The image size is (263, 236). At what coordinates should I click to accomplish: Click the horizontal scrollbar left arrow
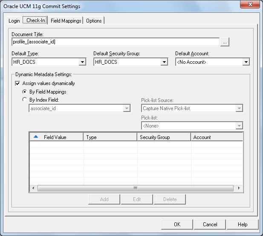[x=33, y=188]
